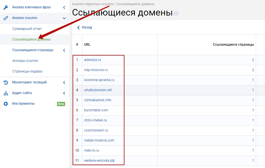Select Ссылающиеся домены in the sidebar

[x=31, y=39]
